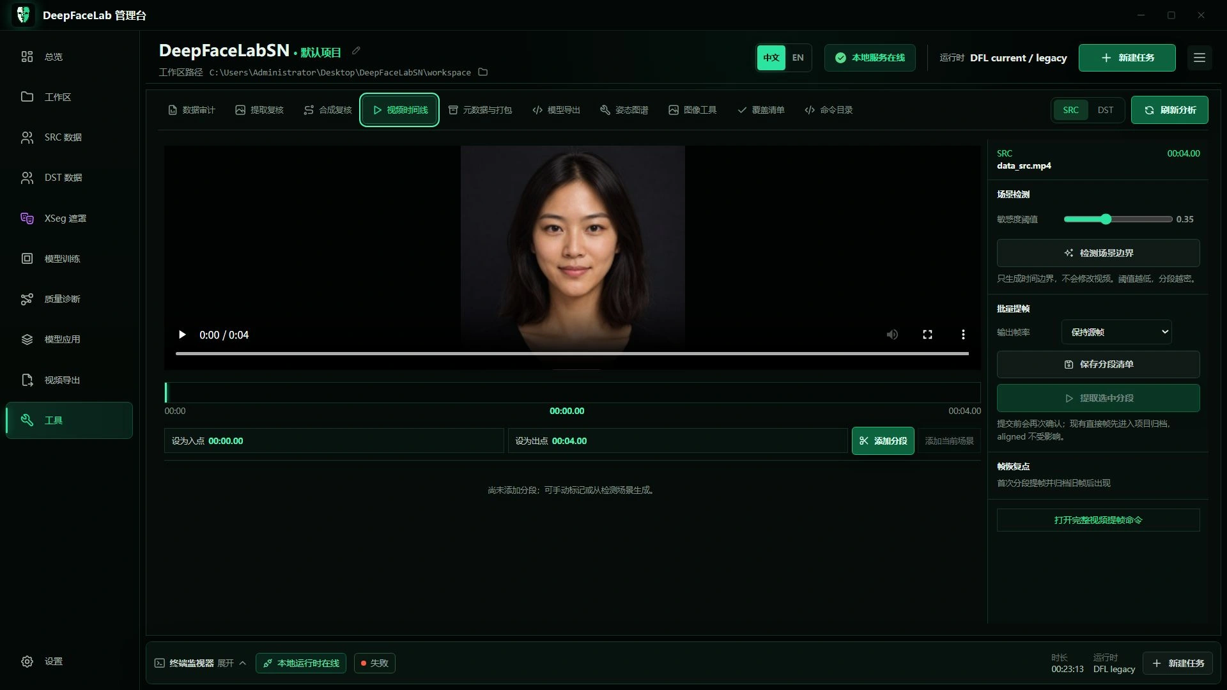Open the 总览 overview page
The image size is (1227, 690).
coord(69,57)
